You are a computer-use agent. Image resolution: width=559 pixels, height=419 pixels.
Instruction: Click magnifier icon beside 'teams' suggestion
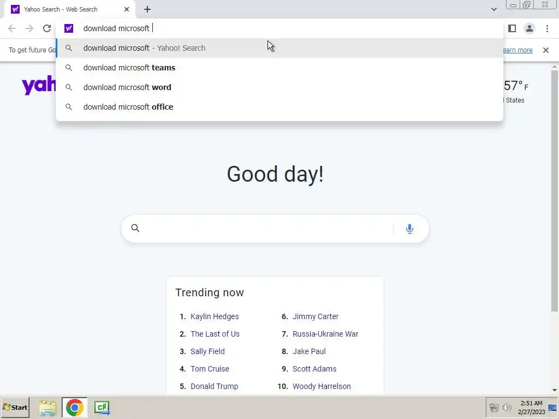tap(69, 68)
